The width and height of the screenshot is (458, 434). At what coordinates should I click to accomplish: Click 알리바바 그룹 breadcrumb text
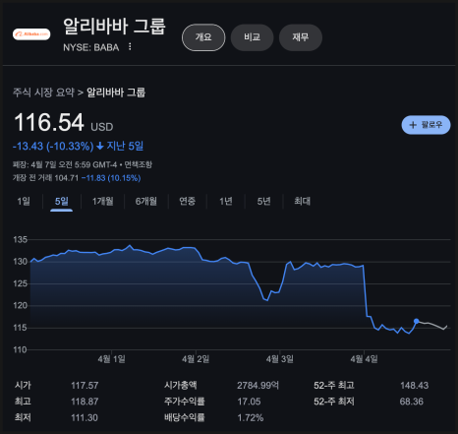point(116,93)
